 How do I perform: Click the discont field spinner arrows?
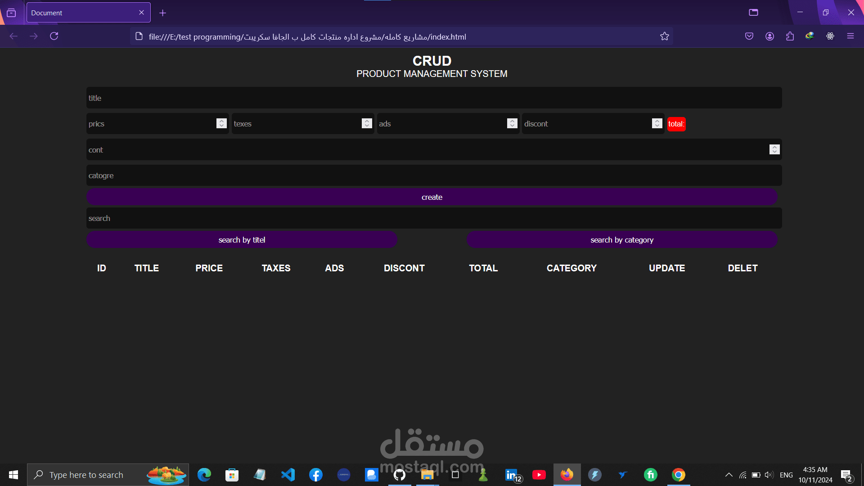tap(657, 124)
